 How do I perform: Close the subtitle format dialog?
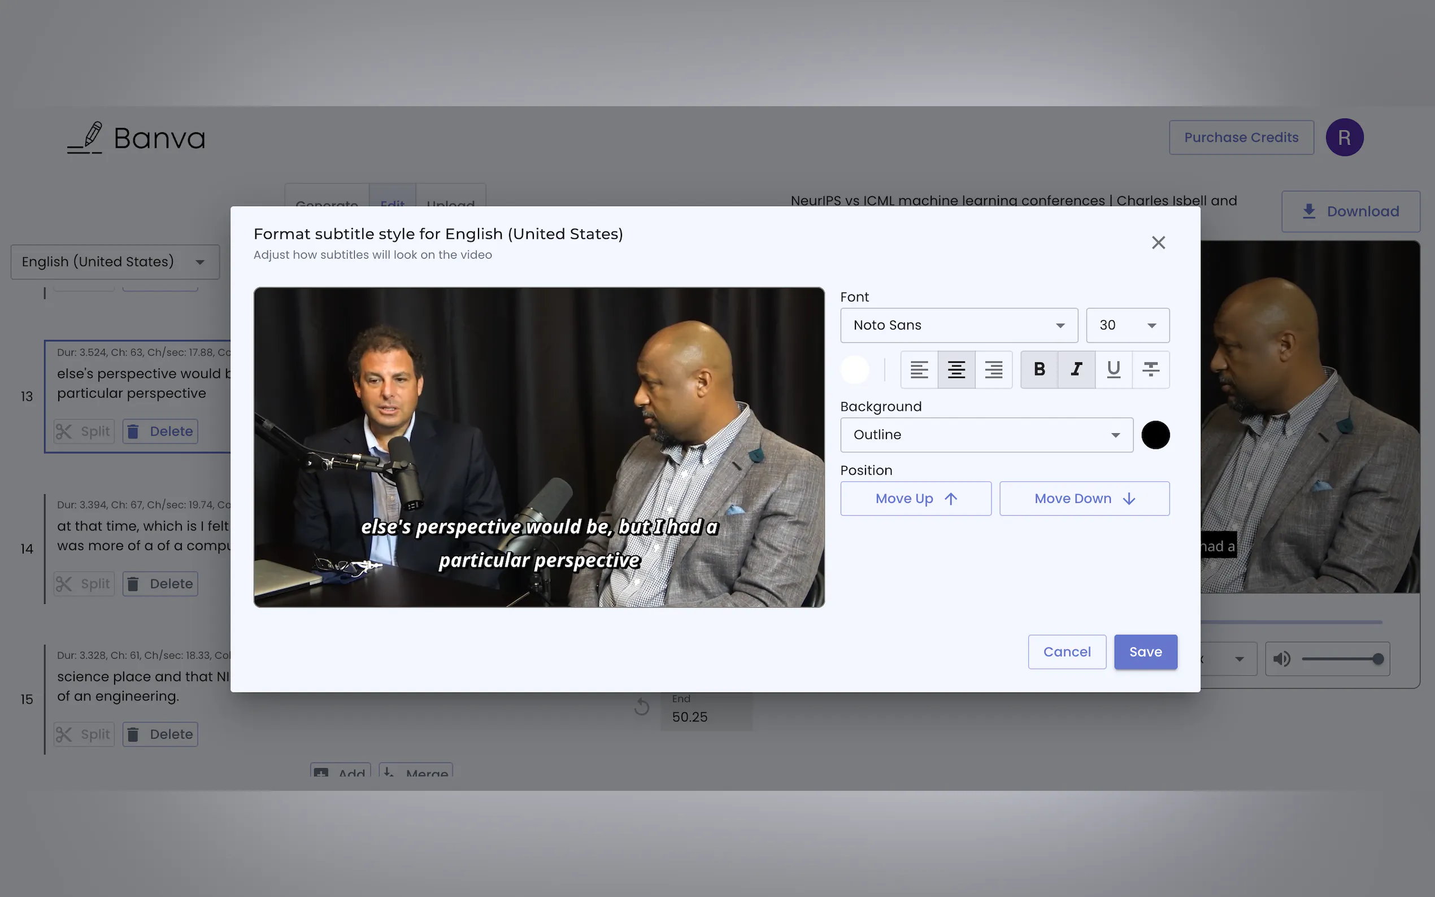click(1158, 243)
